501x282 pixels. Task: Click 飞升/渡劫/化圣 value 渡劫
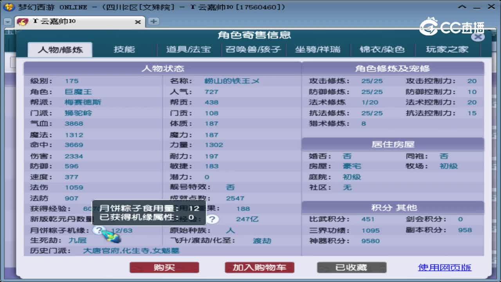click(262, 240)
